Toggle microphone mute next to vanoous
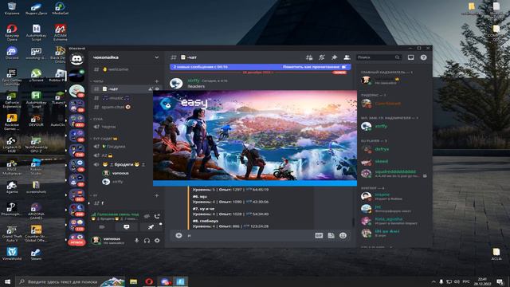Screen dimensions: 510x287 point(136,241)
